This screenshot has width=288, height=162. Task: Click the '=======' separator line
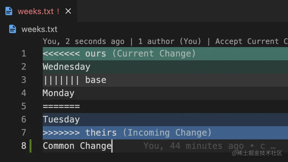click(61, 106)
